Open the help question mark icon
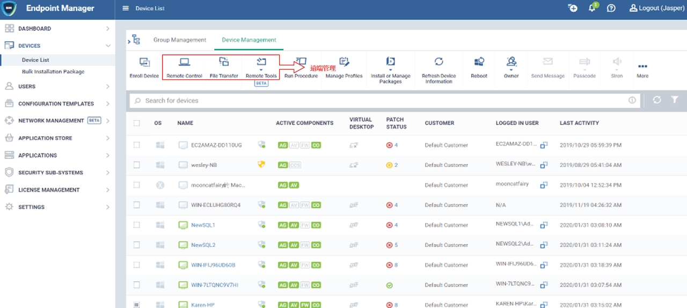Screen dimensions: 687x308 coord(611,9)
